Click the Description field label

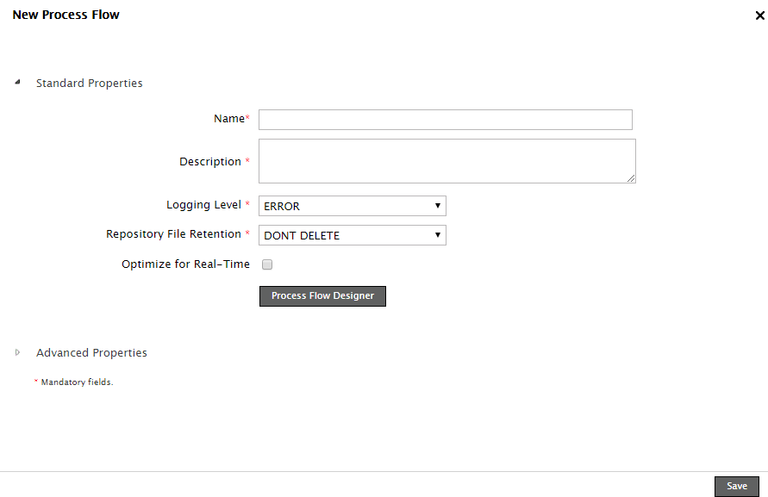210,162
